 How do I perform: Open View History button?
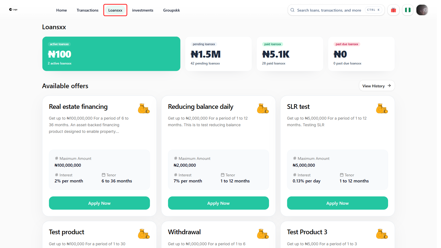point(377,86)
